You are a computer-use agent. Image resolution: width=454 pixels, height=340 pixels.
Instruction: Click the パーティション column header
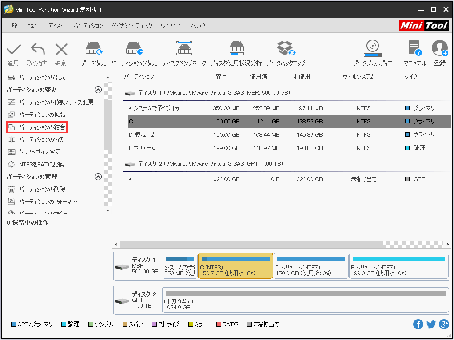160,77
